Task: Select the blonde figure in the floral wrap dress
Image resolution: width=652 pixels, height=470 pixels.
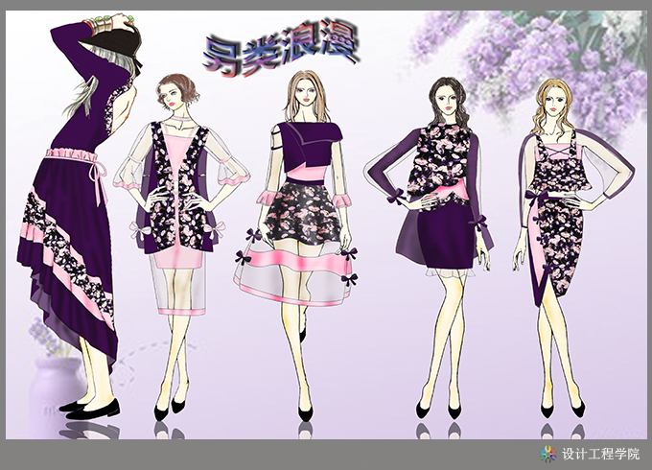Action: coord(571,247)
